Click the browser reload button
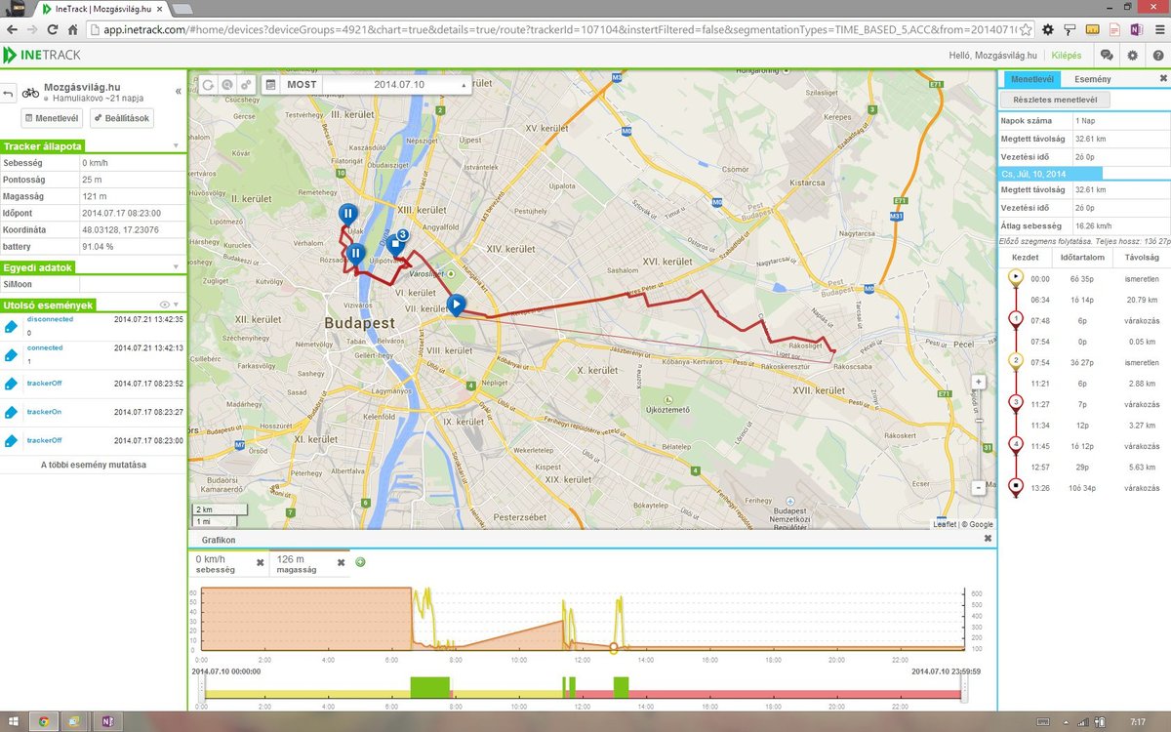 coord(52,29)
